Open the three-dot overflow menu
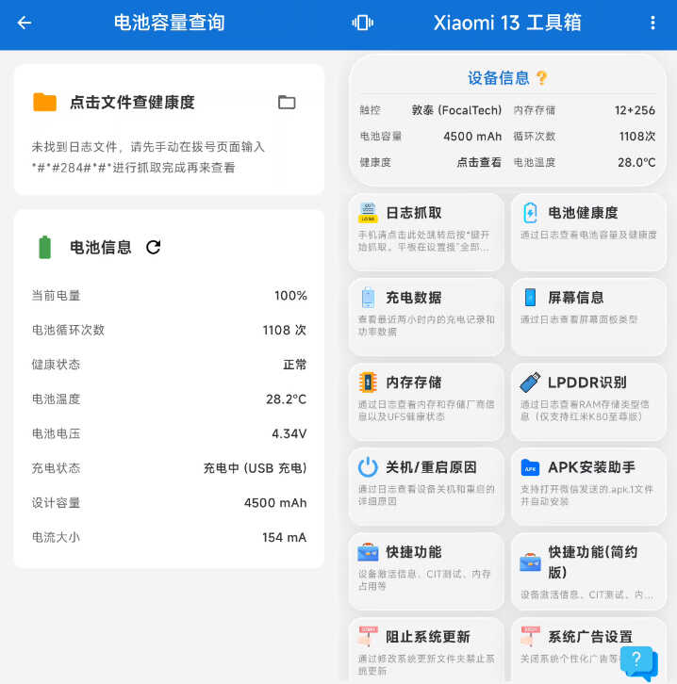This screenshot has height=684, width=677. (x=652, y=24)
